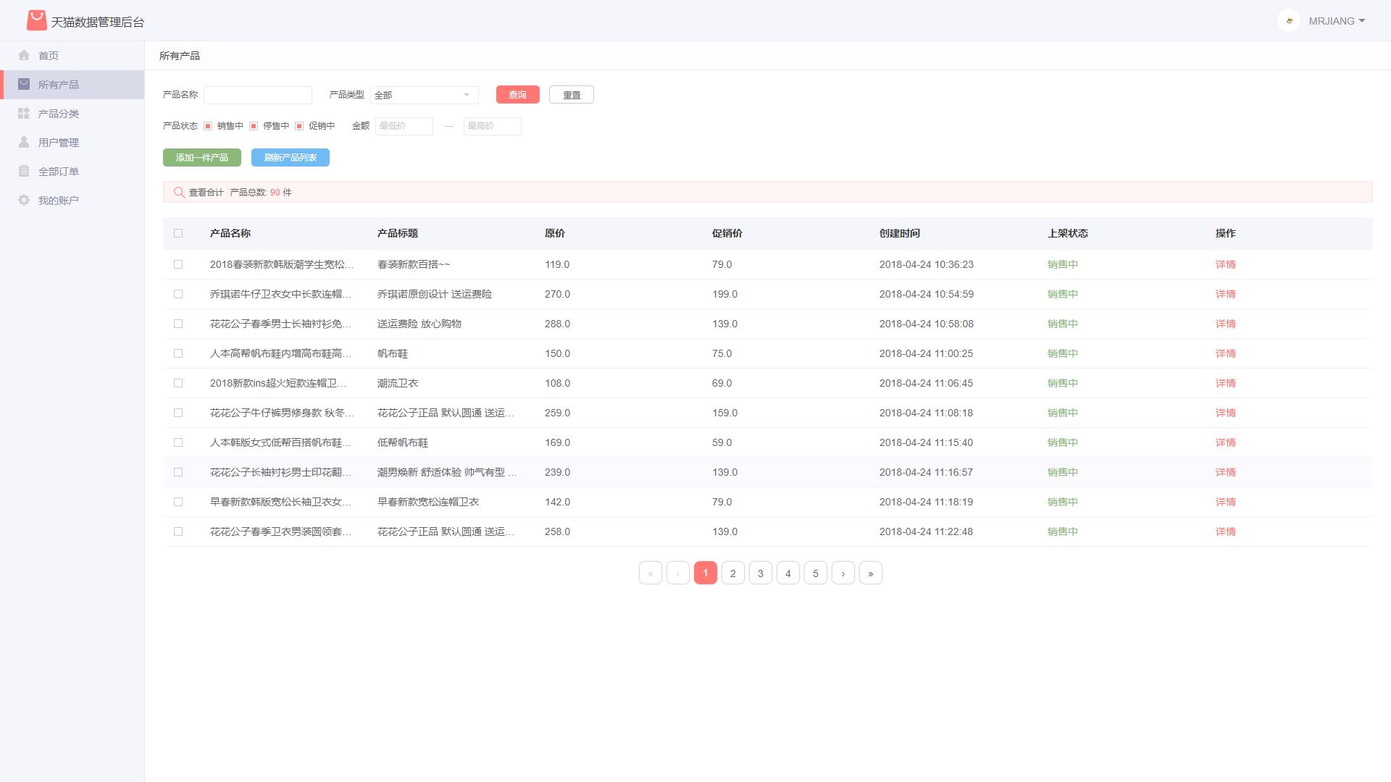1391x782 pixels.
Task: Click the next page arrow icon
Action: pyautogui.click(x=843, y=573)
